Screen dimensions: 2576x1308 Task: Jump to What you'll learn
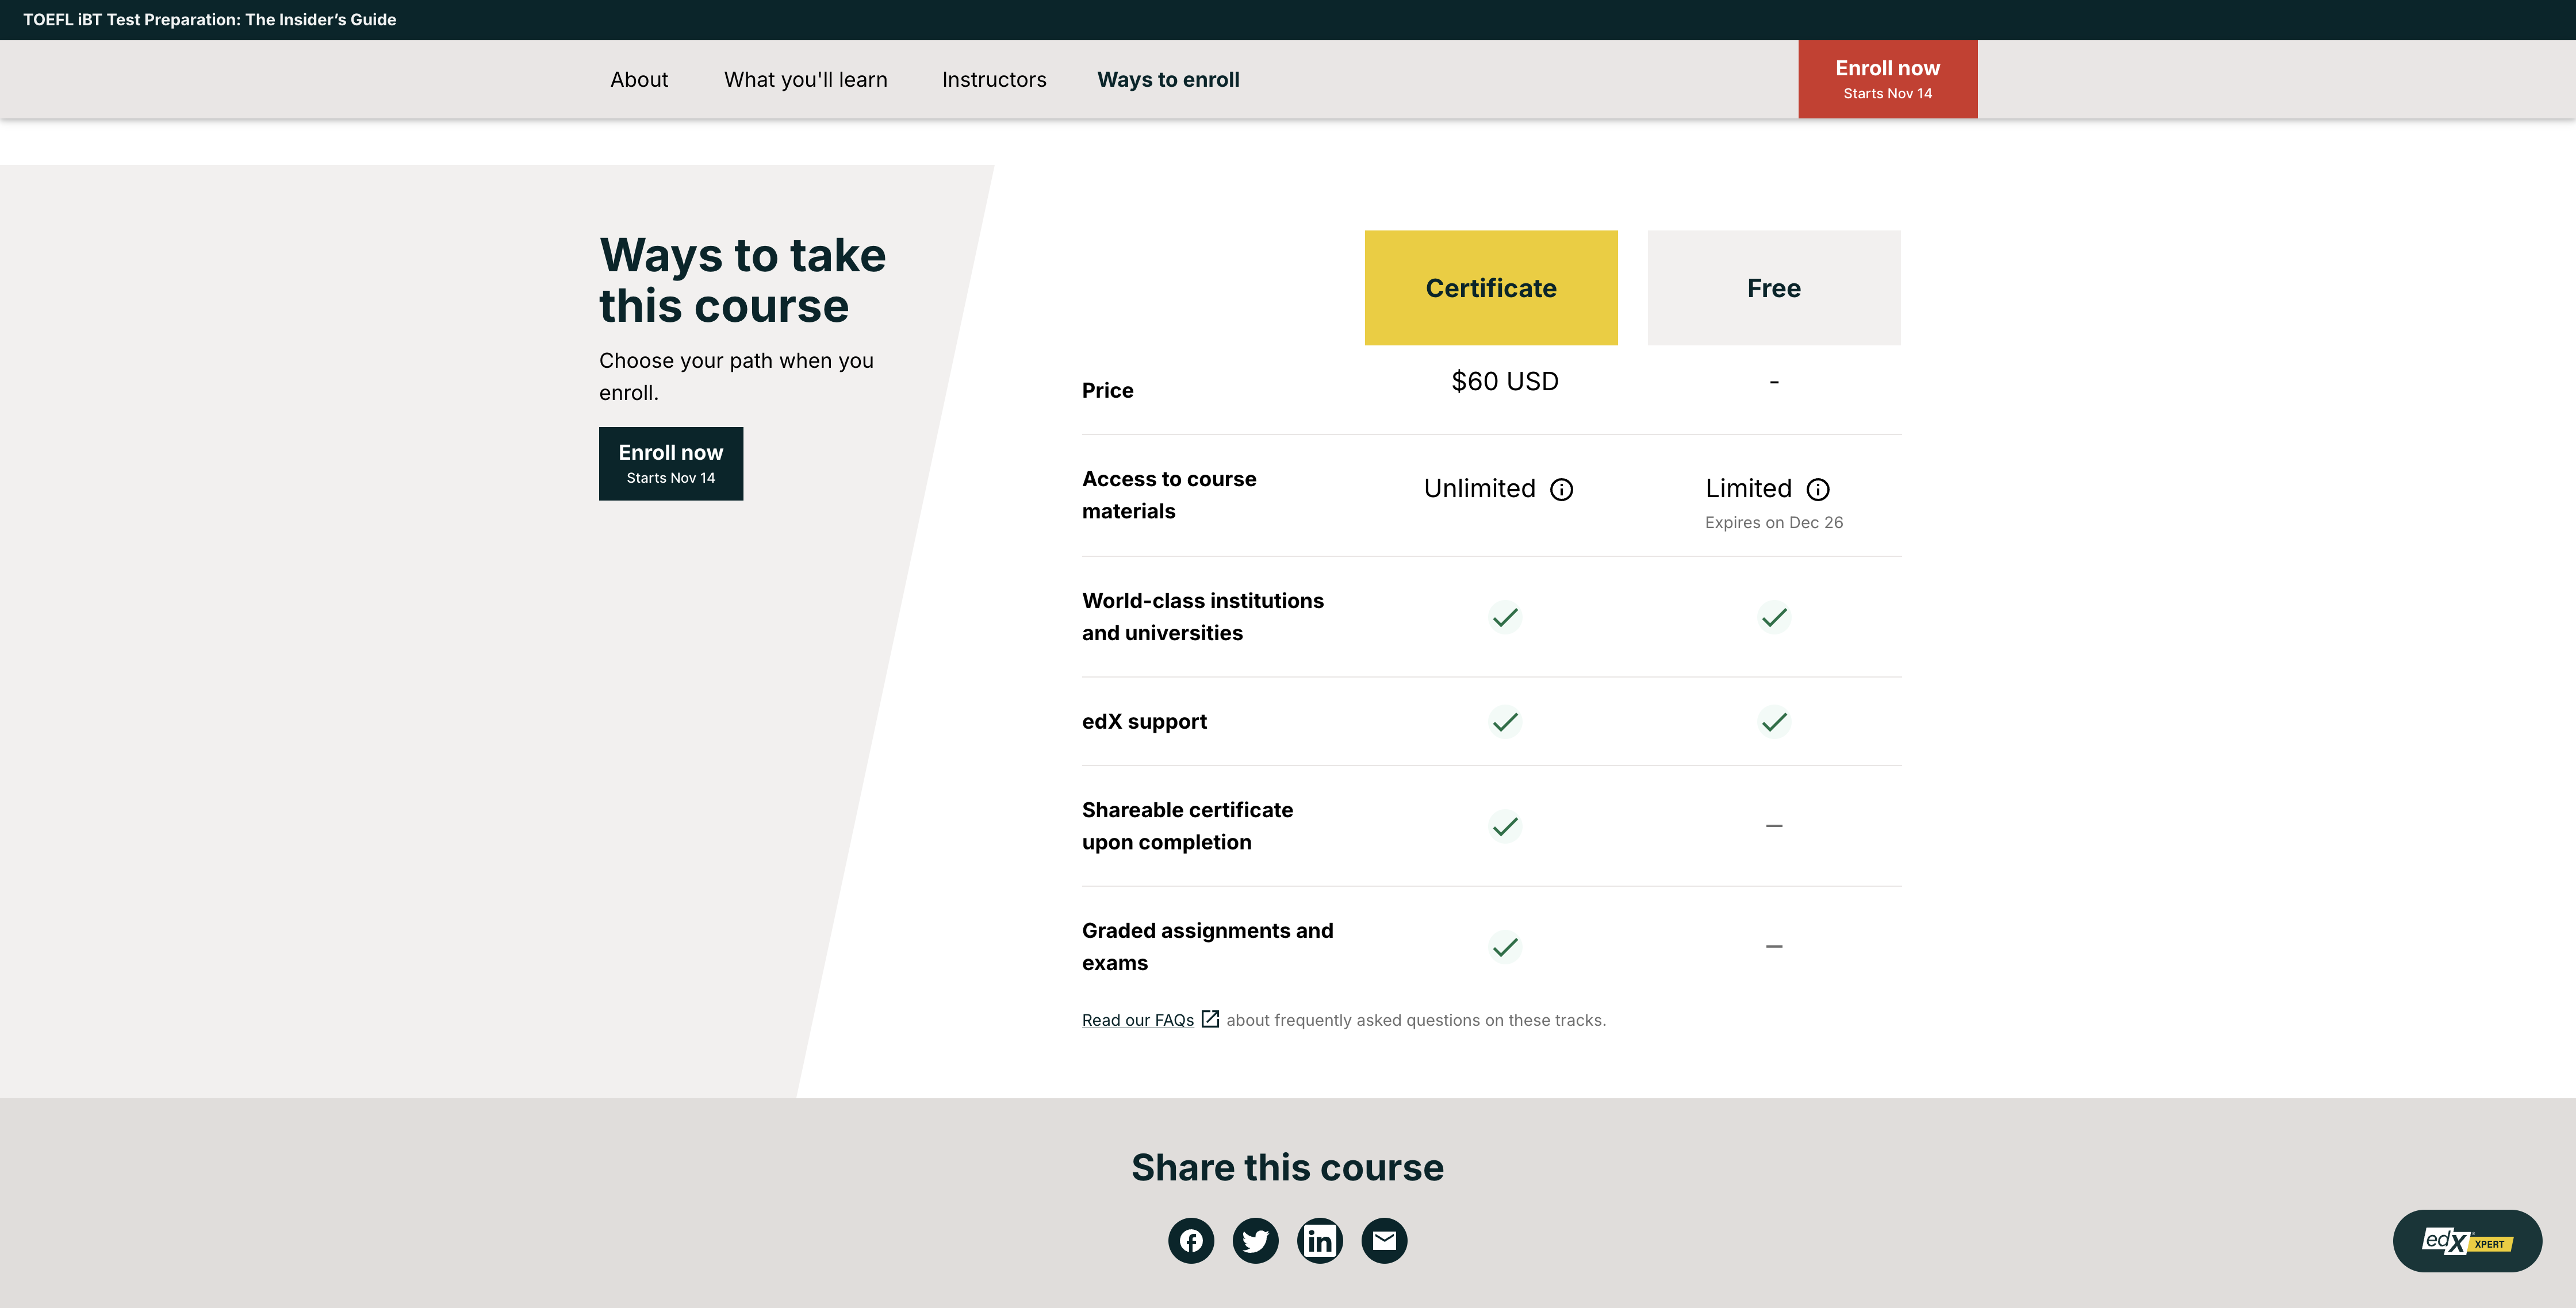point(805,80)
